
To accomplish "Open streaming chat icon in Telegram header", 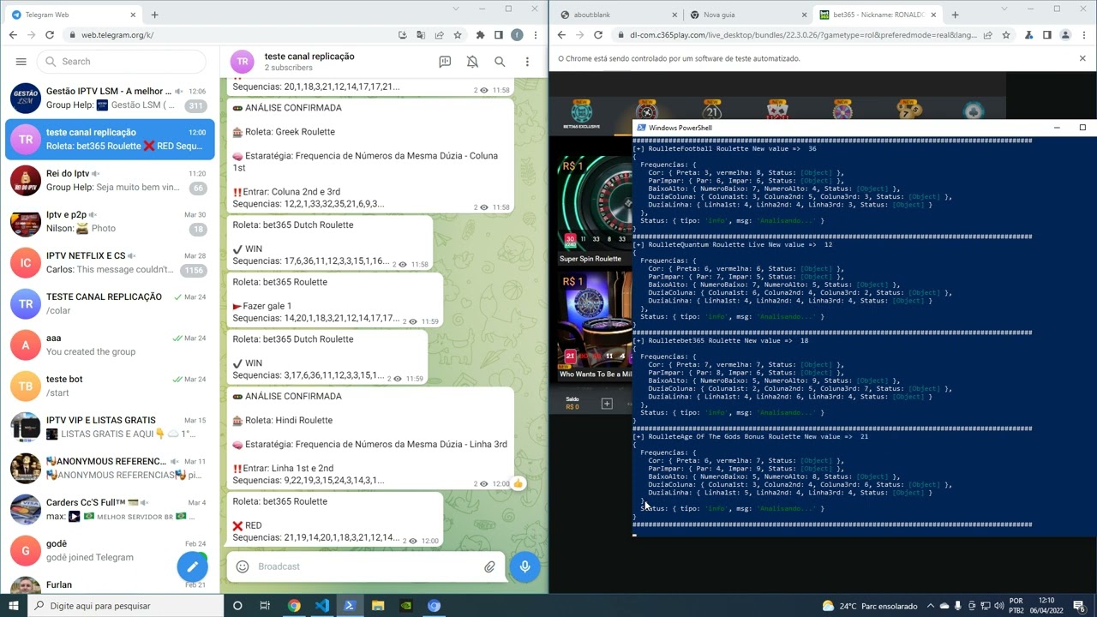I will point(445,62).
